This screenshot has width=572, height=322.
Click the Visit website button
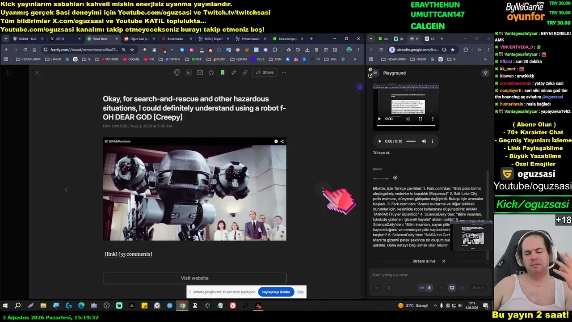194,278
